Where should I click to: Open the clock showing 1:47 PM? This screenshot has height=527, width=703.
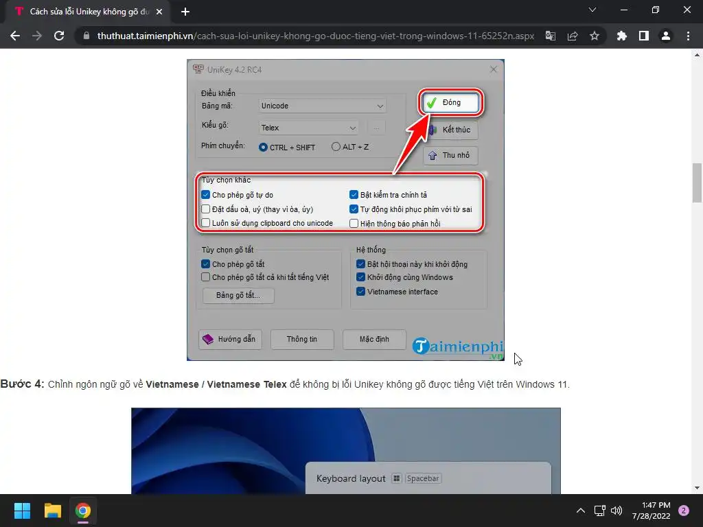[651, 511]
